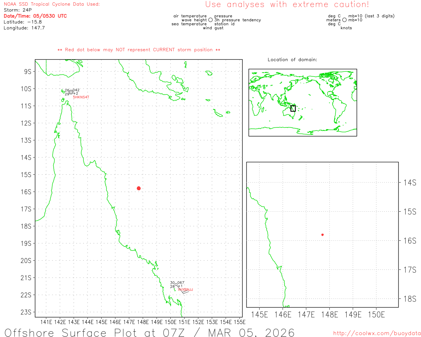
Task: Click the 'Longitude: 147.7' value
Action: pyautogui.click(x=24, y=28)
